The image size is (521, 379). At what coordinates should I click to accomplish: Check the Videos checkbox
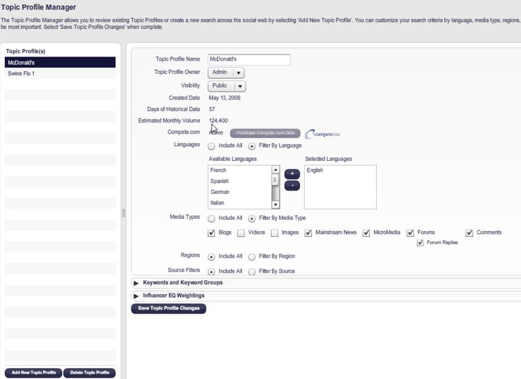point(241,233)
